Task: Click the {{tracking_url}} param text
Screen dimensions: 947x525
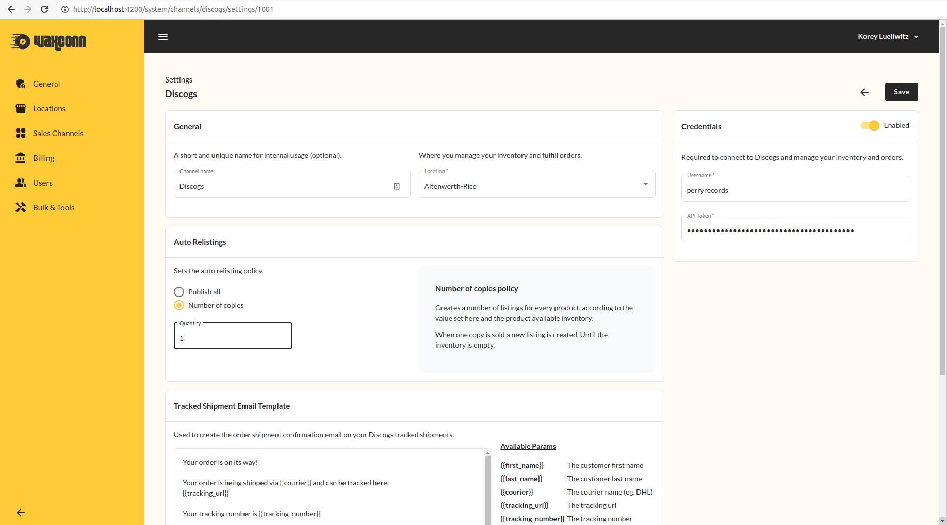Action: pos(525,505)
